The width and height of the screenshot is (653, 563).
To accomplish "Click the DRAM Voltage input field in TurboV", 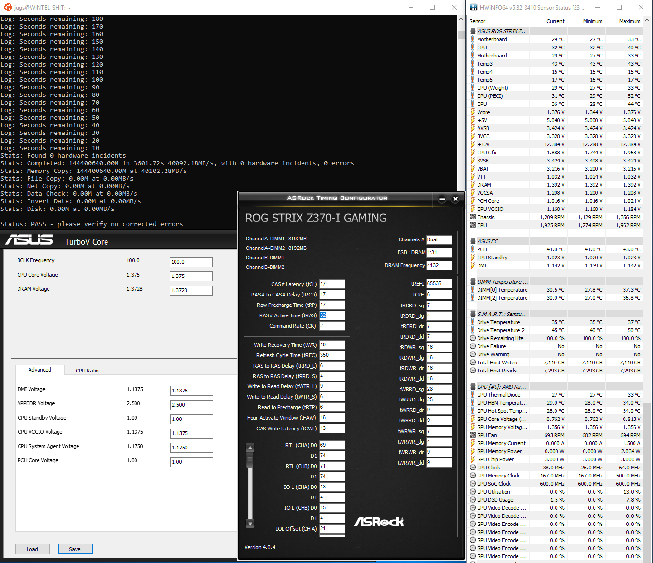I will (x=191, y=290).
